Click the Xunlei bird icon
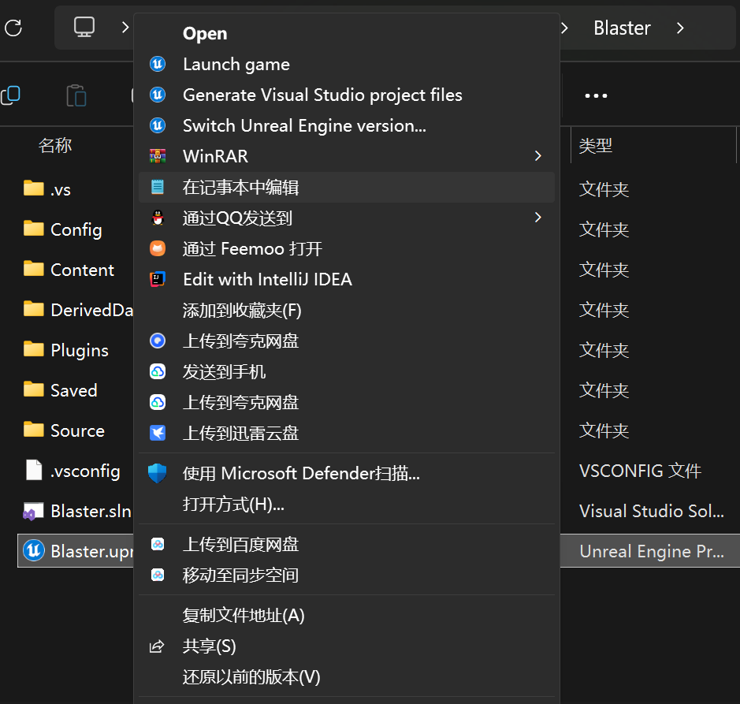The width and height of the screenshot is (740, 704). coord(158,433)
